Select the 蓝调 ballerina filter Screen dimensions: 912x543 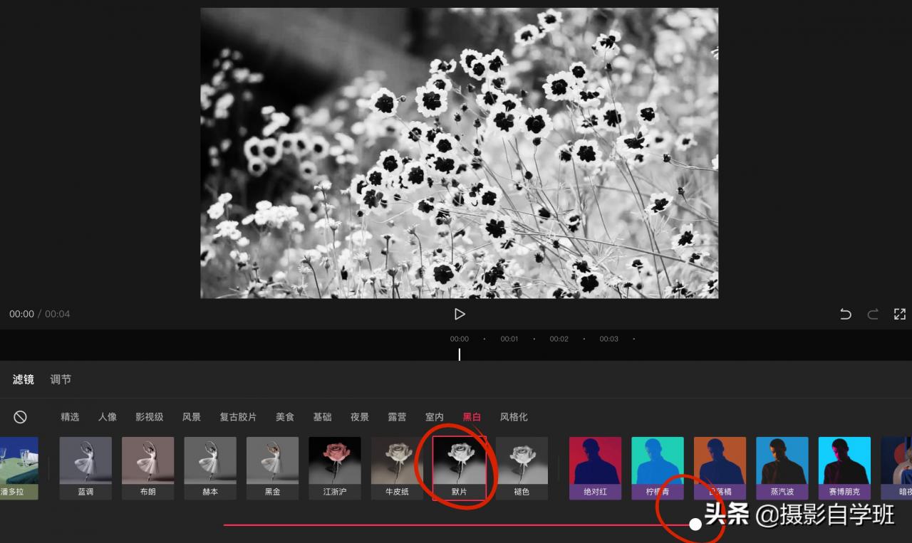[x=85, y=468]
